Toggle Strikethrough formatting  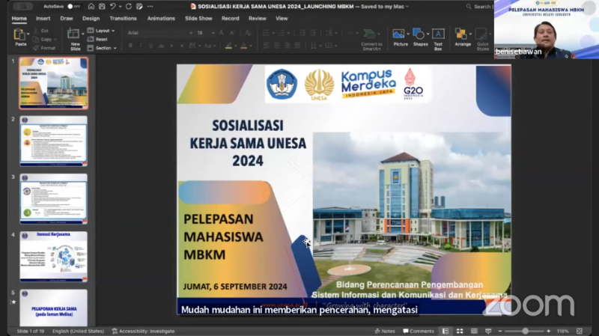[161, 46]
